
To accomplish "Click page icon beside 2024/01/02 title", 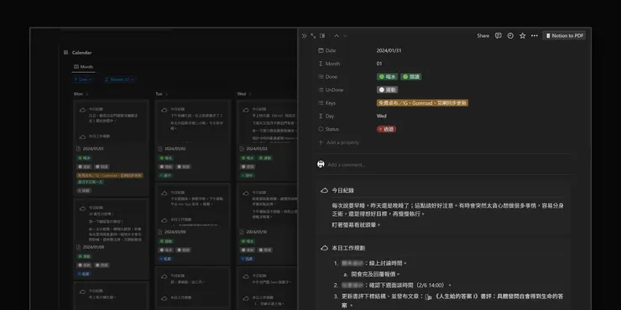I will pos(160,148).
